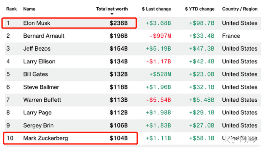Image resolution: width=265 pixels, height=151 pixels.
Task: Open Elon Musk's name link
Action: [x=37, y=23]
